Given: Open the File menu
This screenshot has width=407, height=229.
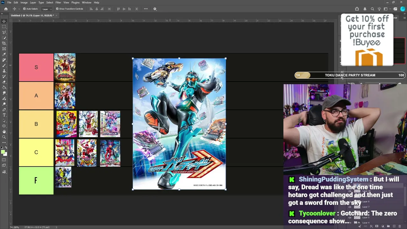Looking at the screenshot, I should pos(9,3).
